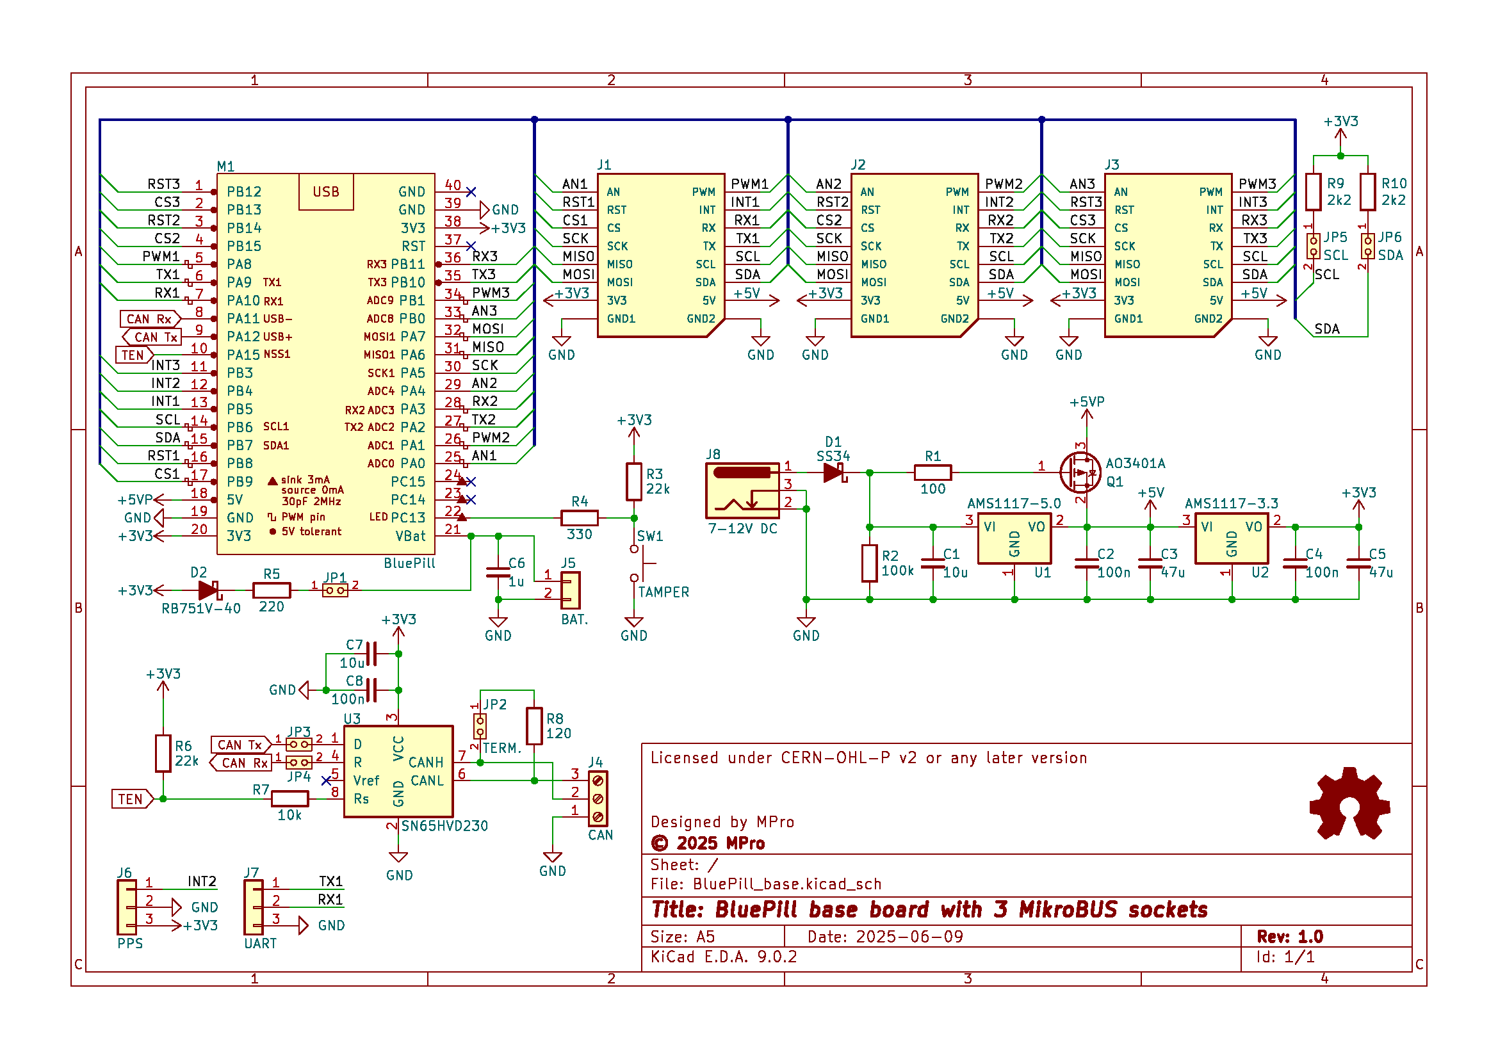The width and height of the screenshot is (1498, 1059).
Task: Click the 'SN65HVD230' part name text
Action: pos(444,826)
